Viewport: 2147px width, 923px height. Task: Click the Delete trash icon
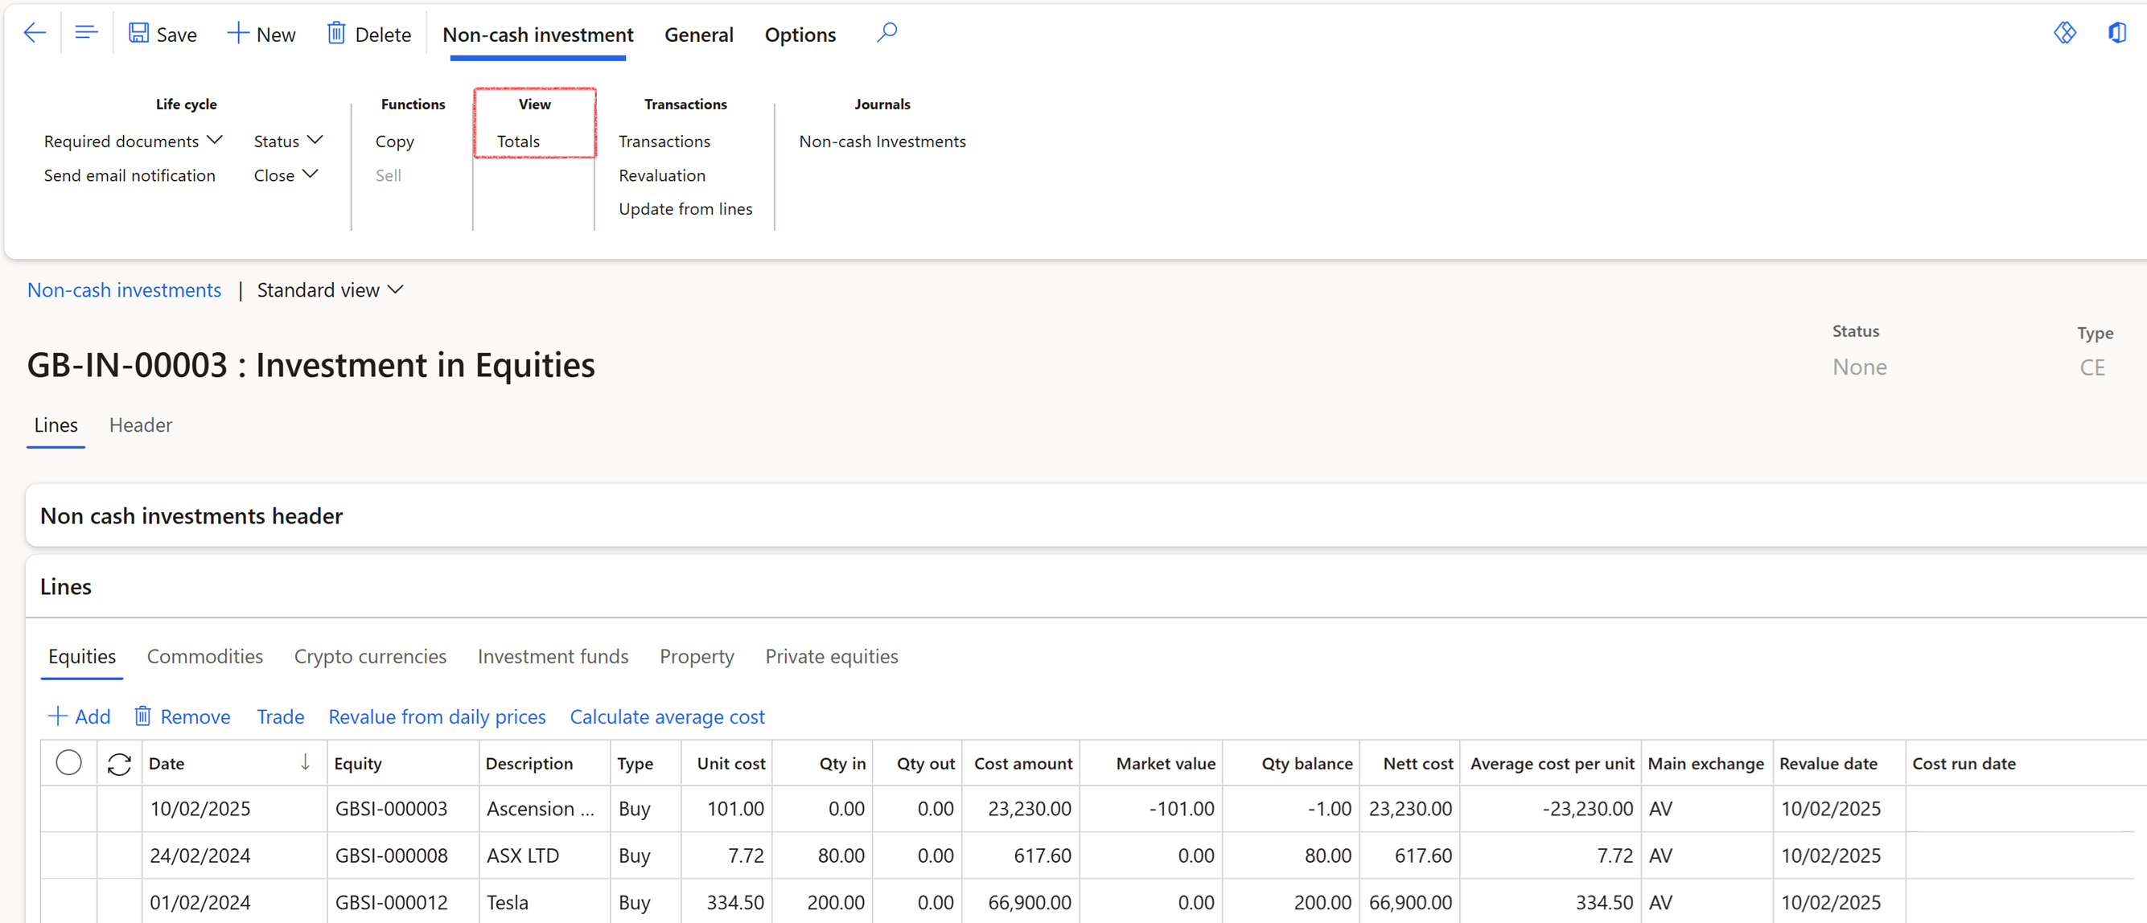pyautogui.click(x=336, y=33)
